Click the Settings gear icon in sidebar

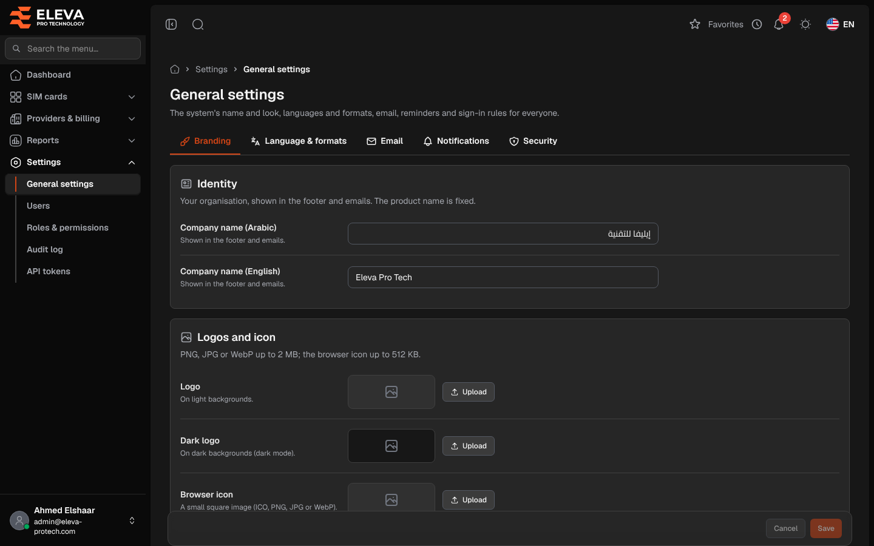(16, 162)
